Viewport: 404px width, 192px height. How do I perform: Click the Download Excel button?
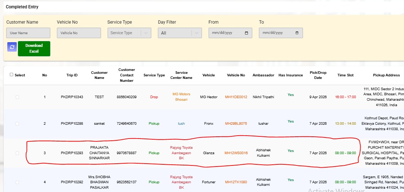coord(34,48)
